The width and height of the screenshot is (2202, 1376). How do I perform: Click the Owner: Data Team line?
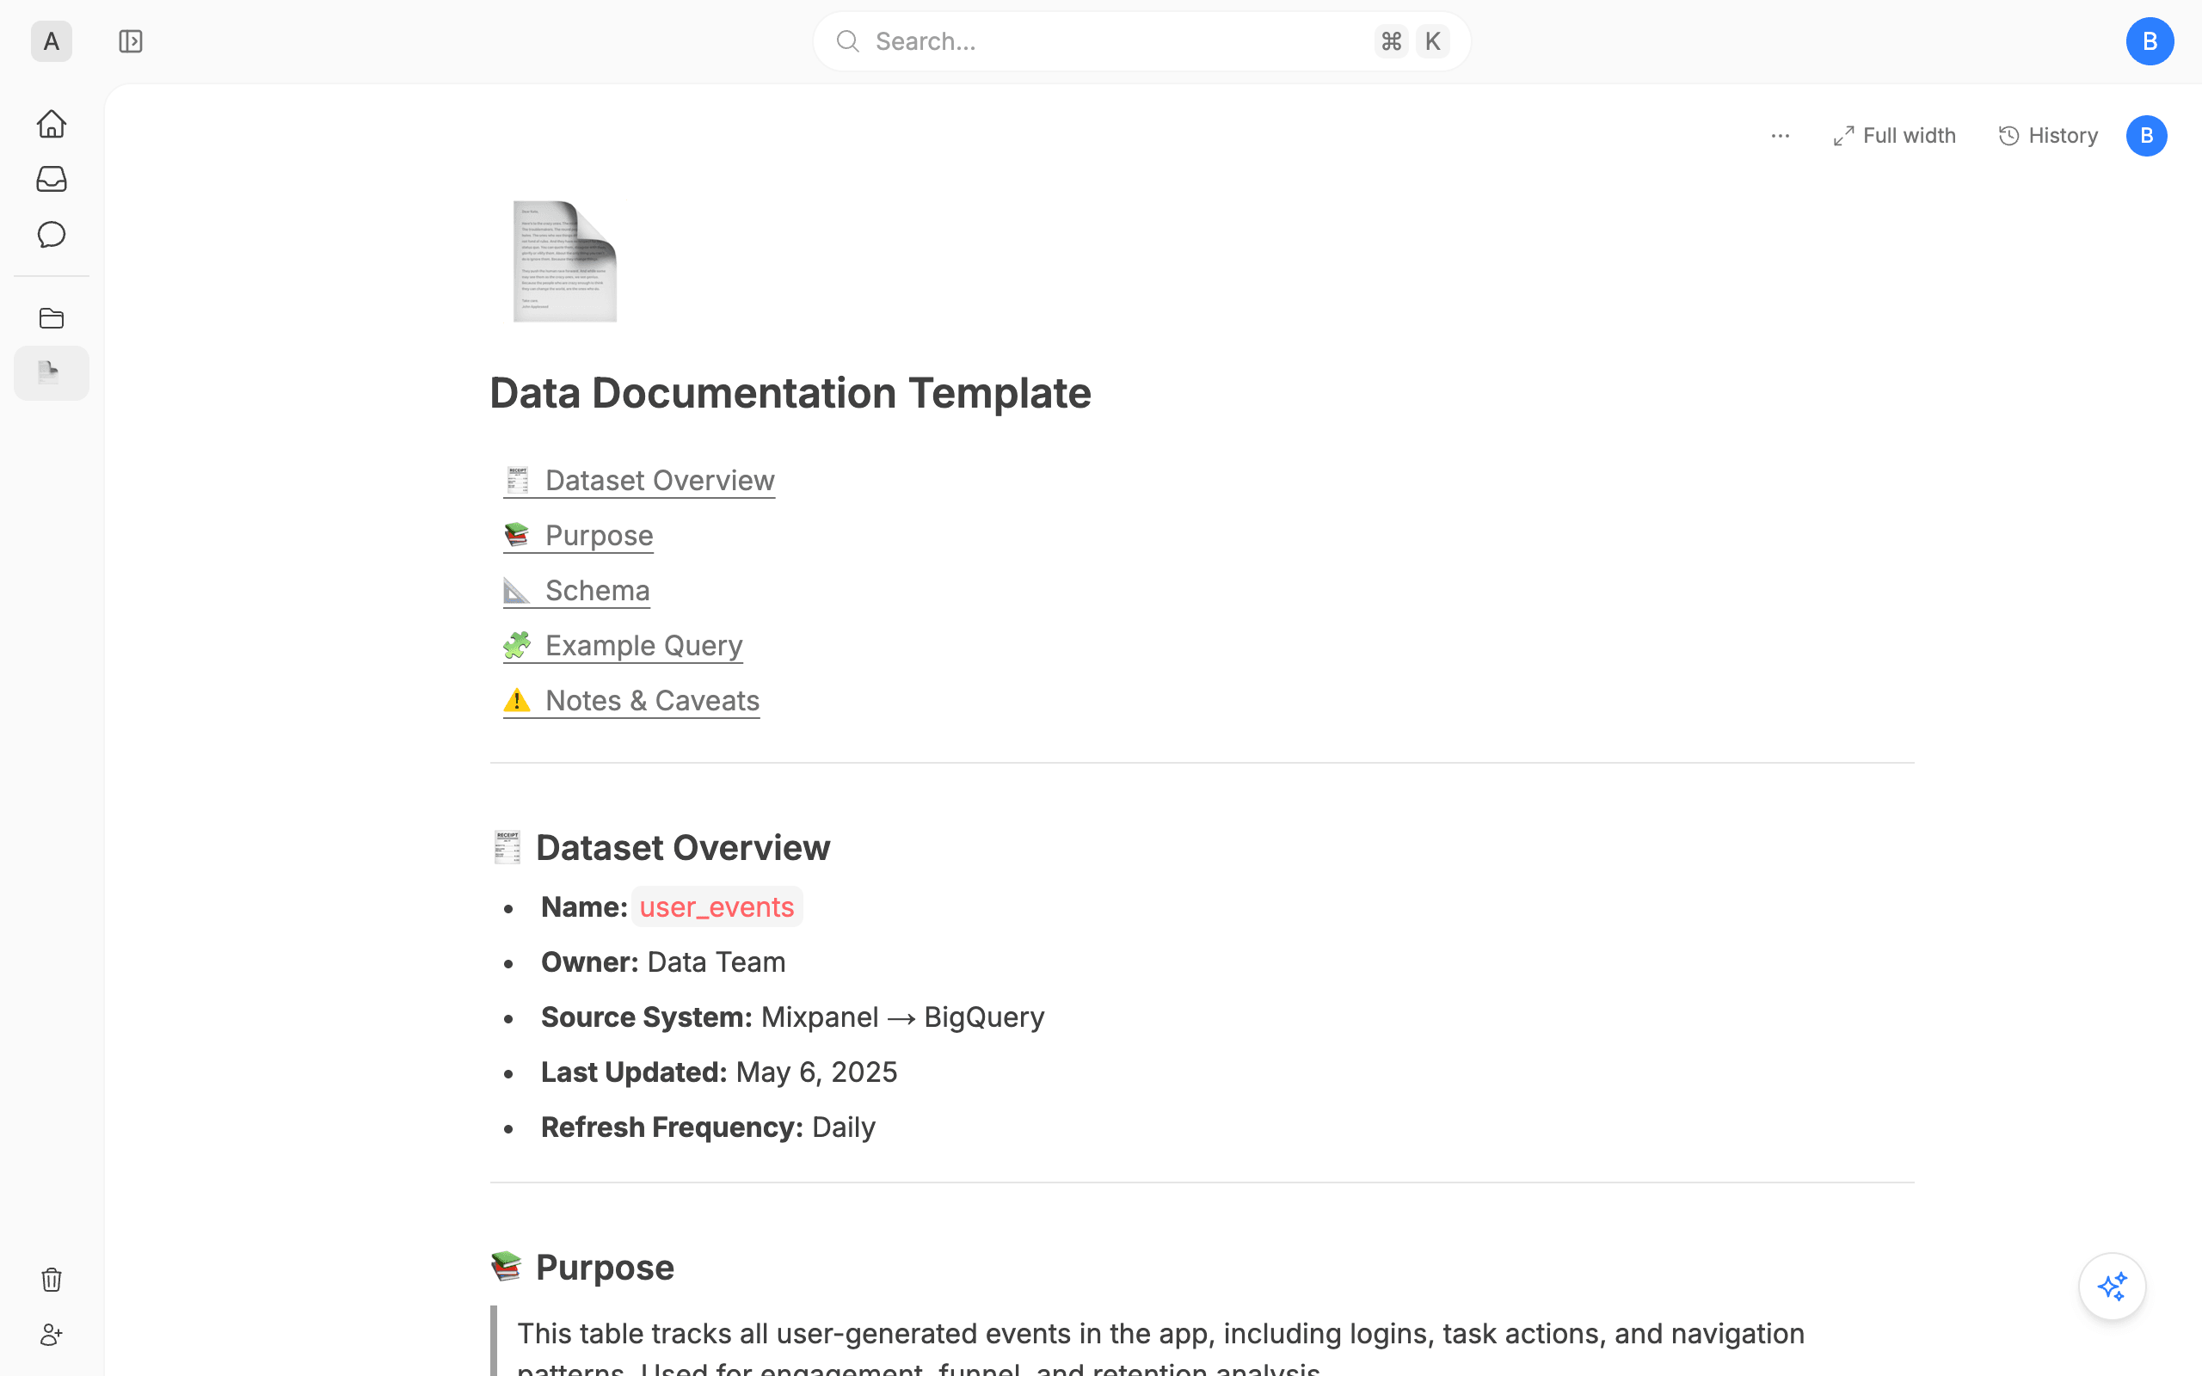click(662, 962)
